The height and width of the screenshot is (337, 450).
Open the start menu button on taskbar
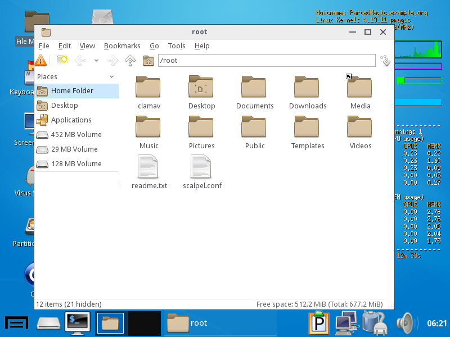[17, 322]
